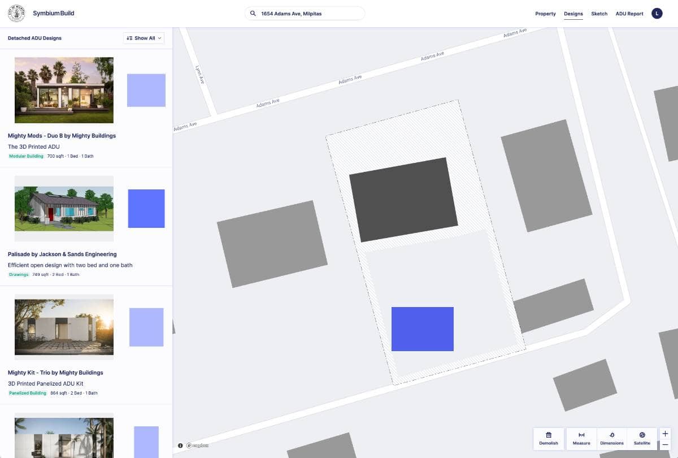Open the ADU Report tab
678x458 pixels.
629,14
